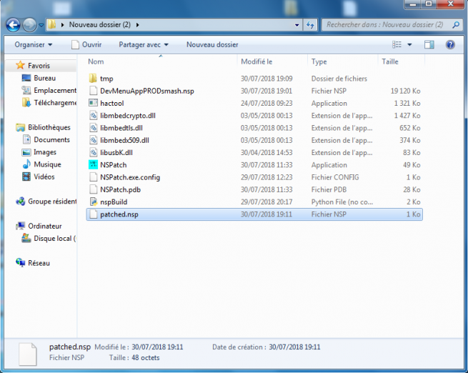Click the Python File type cell

pos(342,202)
